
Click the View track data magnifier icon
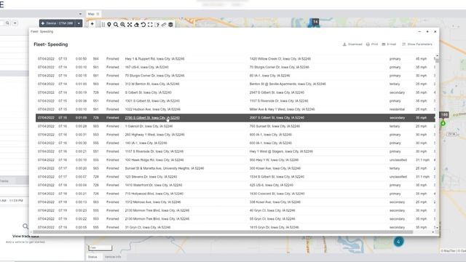tap(25, 226)
